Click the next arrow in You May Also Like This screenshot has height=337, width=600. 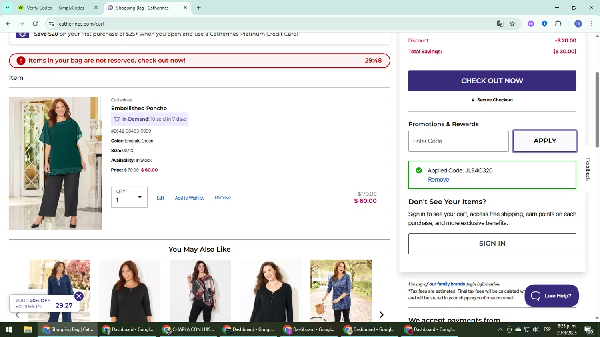tap(382, 315)
